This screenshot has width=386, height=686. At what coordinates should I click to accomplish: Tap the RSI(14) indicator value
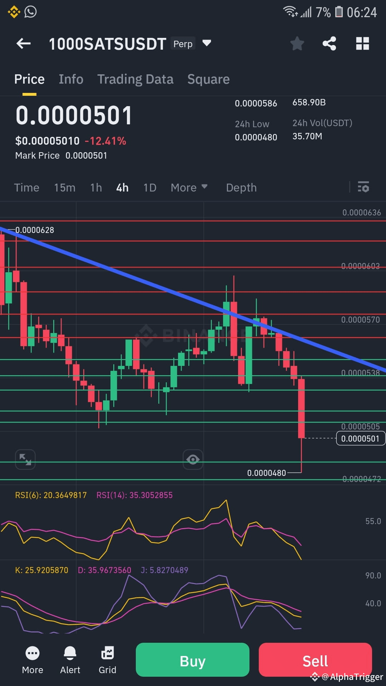point(134,495)
